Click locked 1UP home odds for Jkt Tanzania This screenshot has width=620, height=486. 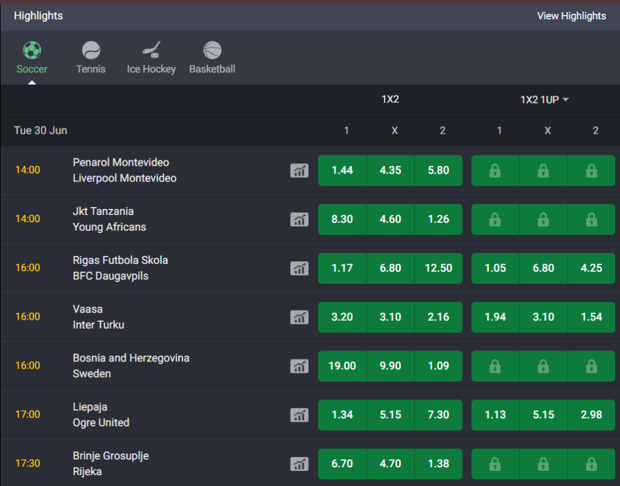[495, 220]
